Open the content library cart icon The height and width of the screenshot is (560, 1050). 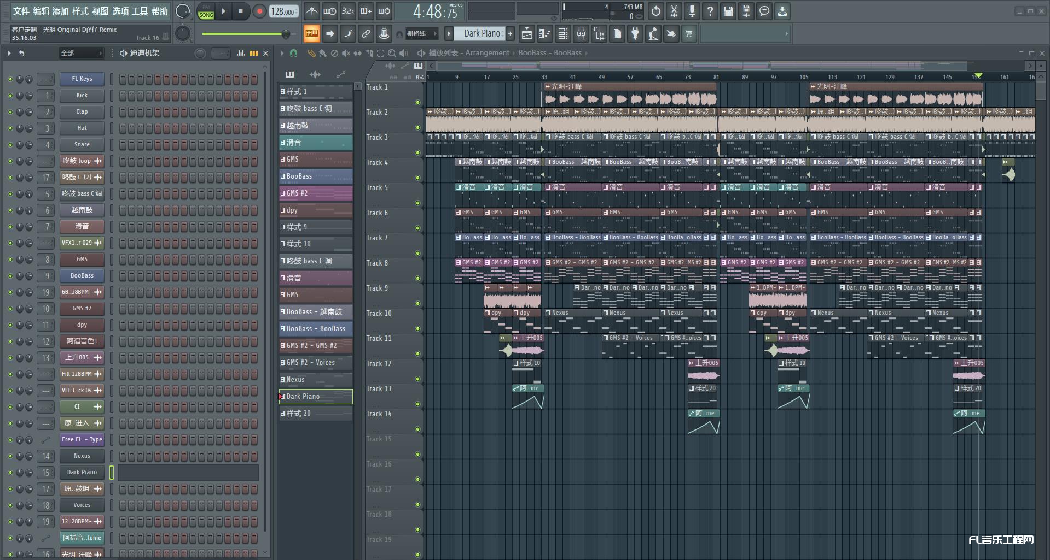[689, 34]
